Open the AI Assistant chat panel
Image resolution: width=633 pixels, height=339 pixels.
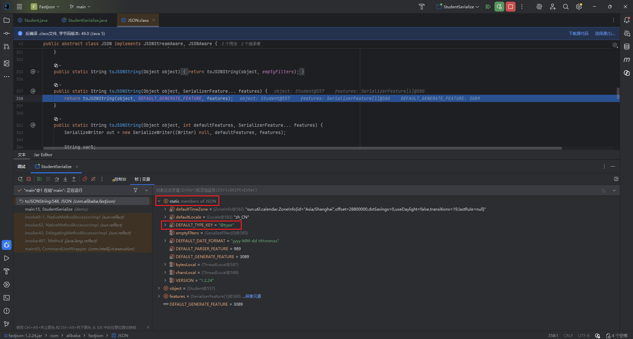pyautogui.click(x=627, y=33)
